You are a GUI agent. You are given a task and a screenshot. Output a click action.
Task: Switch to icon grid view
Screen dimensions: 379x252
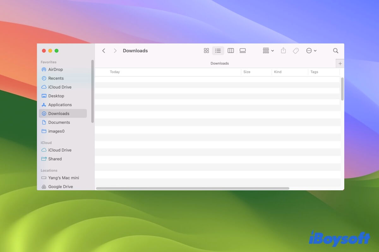[x=206, y=51]
